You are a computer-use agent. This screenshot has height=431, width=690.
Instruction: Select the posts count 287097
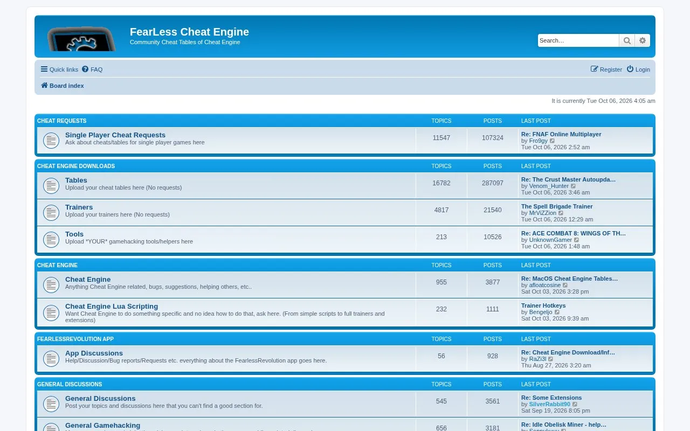pyautogui.click(x=493, y=183)
